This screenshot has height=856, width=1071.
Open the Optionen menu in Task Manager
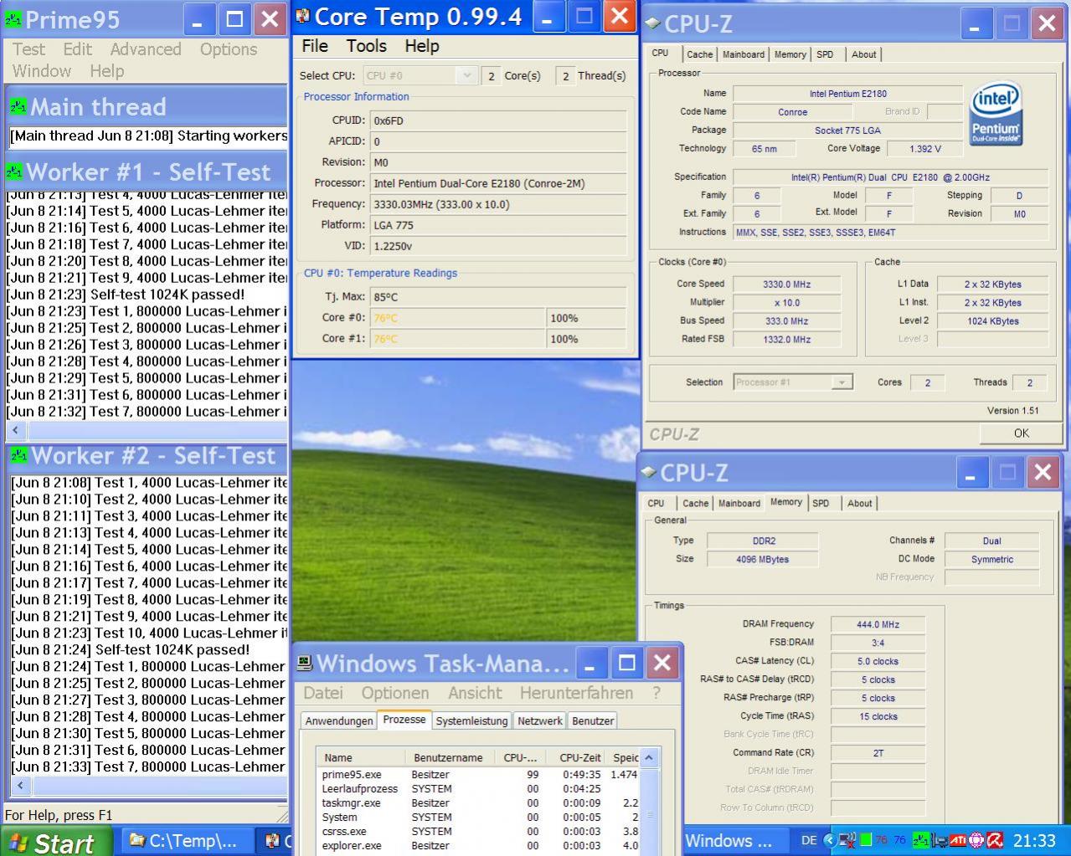pyautogui.click(x=395, y=693)
